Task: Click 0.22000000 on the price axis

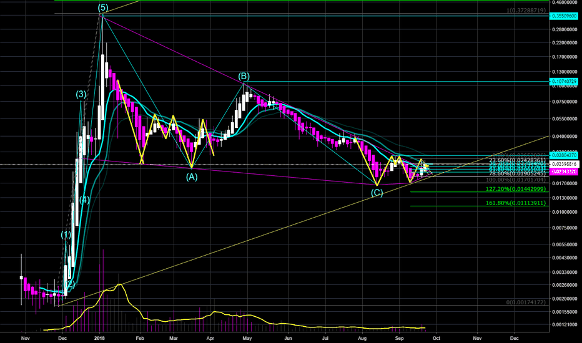Action: point(565,43)
